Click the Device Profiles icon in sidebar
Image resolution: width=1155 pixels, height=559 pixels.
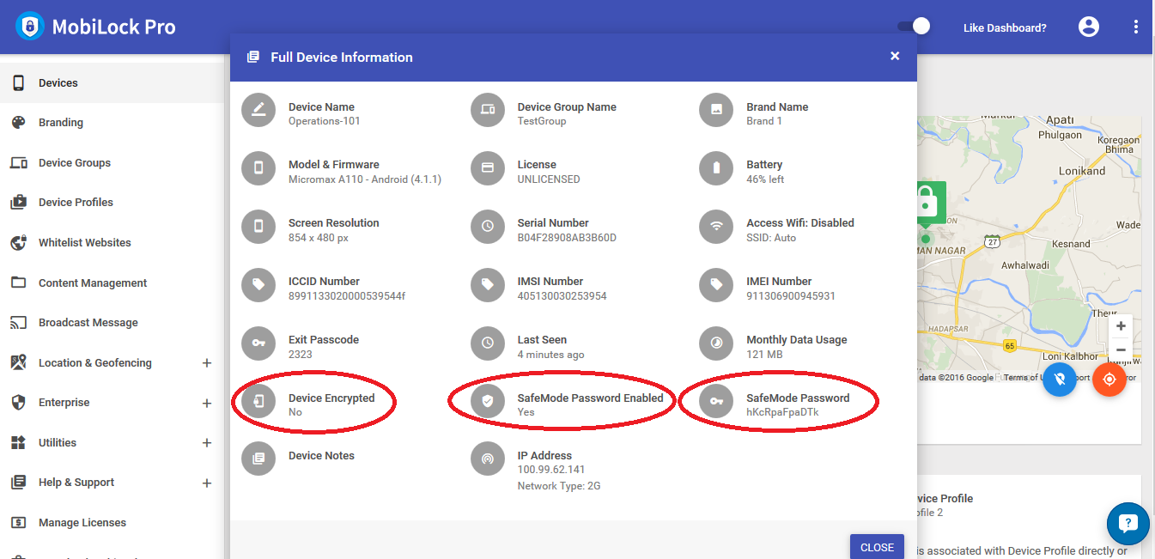coord(18,203)
